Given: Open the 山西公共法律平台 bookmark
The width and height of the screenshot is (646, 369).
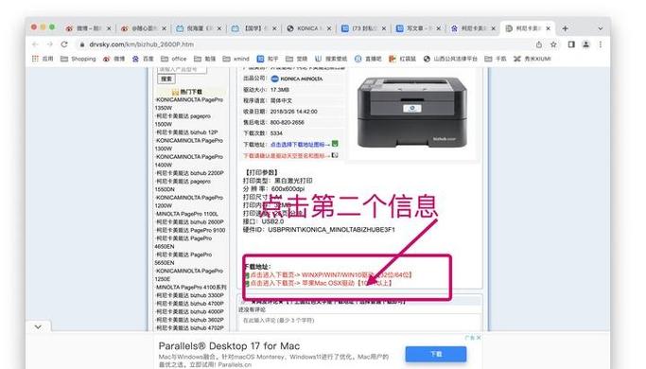Looking at the screenshot, I should [x=450, y=59].
